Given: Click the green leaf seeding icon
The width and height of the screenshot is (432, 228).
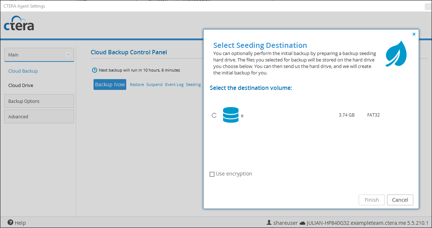Looking at the screenshot, I should pos(396,54).
